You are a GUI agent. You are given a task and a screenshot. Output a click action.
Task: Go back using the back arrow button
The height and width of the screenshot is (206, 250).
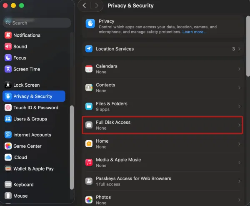(85, 5)
